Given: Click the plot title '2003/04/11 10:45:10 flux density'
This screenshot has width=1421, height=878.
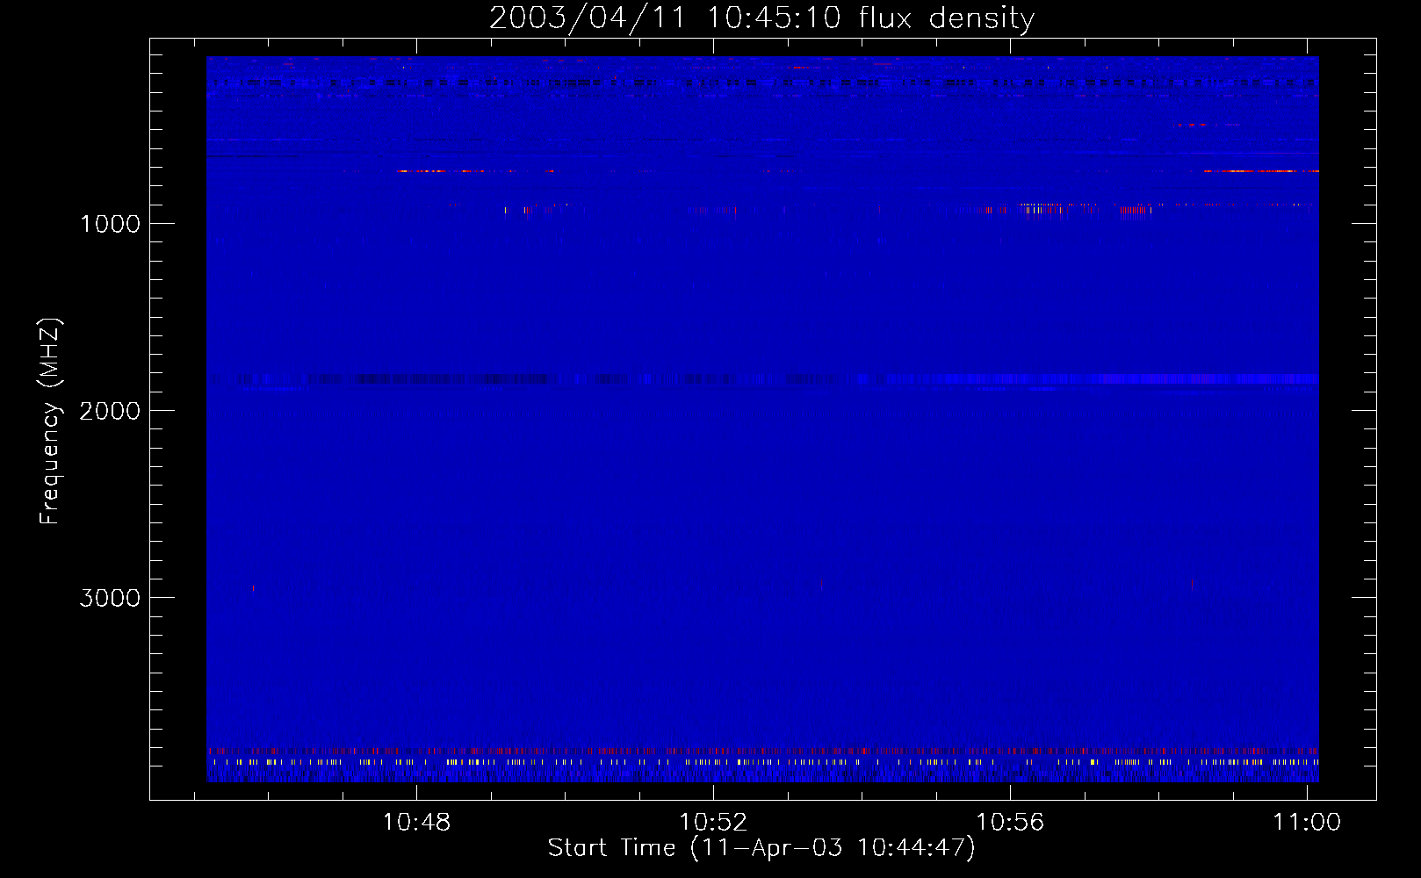Looking at the screenshot, I should (761, 18).
